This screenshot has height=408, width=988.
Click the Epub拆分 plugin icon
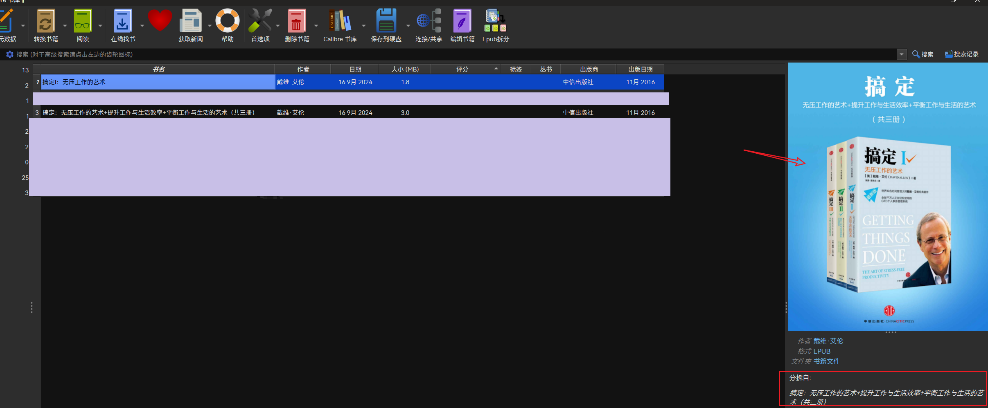(x=495, y=21)
